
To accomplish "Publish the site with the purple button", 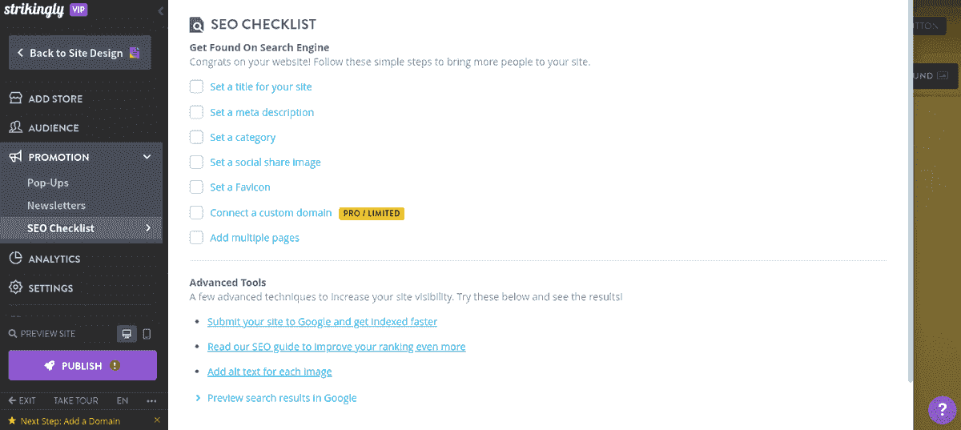I will 82,365.
